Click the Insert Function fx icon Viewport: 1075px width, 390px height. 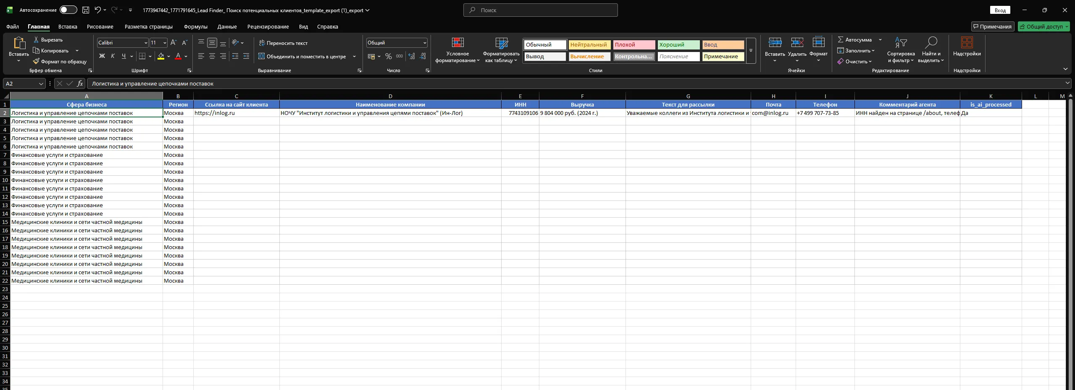tap(80, 83)
